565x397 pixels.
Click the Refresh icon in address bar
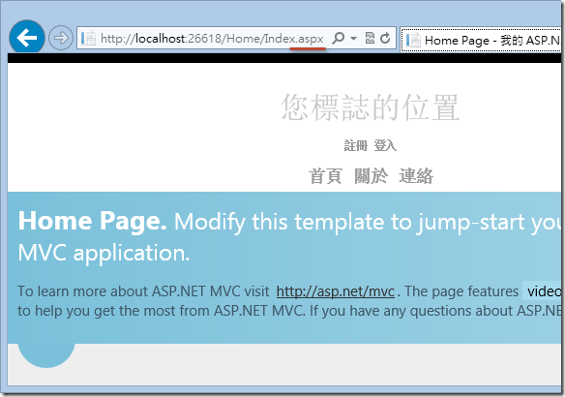[x=385, y=38]
